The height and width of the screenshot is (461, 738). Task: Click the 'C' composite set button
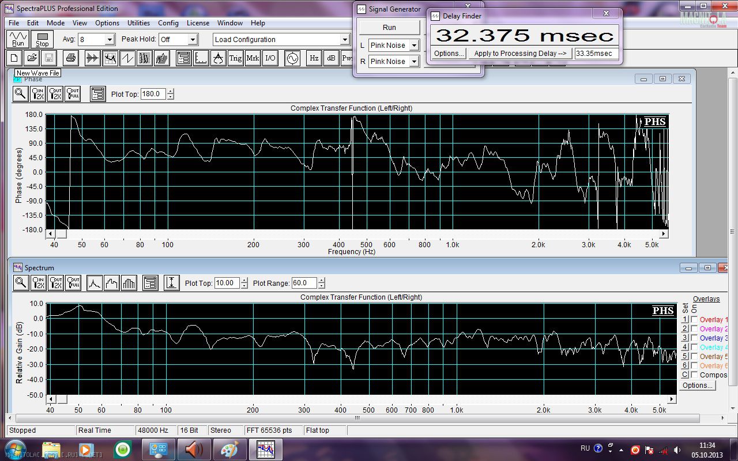click(x=685, y=375)
